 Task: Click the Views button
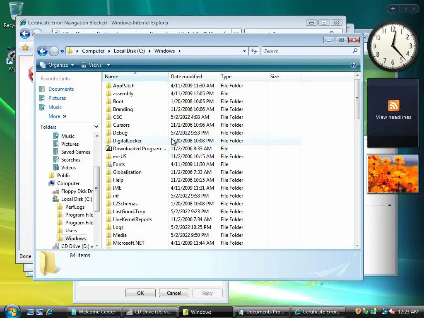tap(91, 65)
